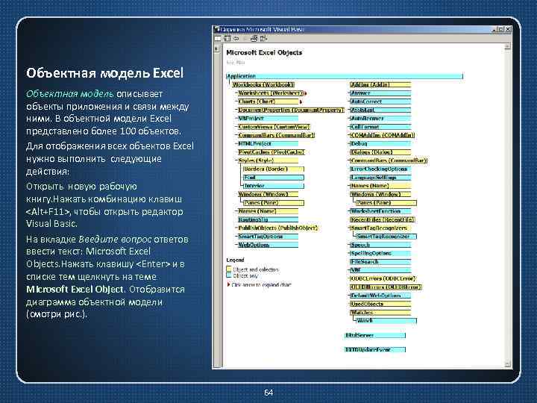Open Charts (Chart) object topic
Image resolution: width=537 pixels, height=403 pixels.
click(268, 101)
